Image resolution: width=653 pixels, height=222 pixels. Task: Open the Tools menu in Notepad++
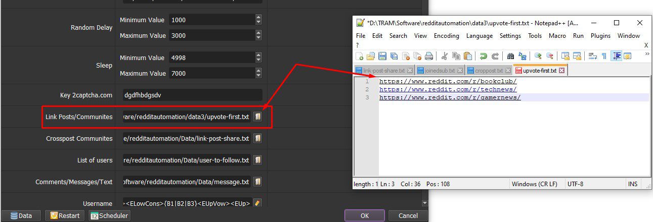(x=535, y=36)
